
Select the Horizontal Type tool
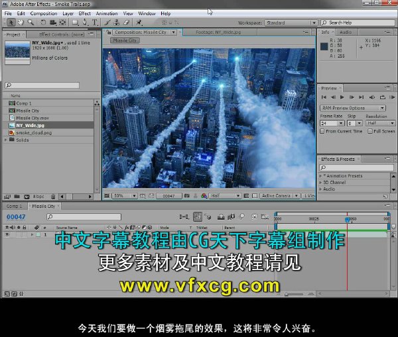(x=95, y=23)
